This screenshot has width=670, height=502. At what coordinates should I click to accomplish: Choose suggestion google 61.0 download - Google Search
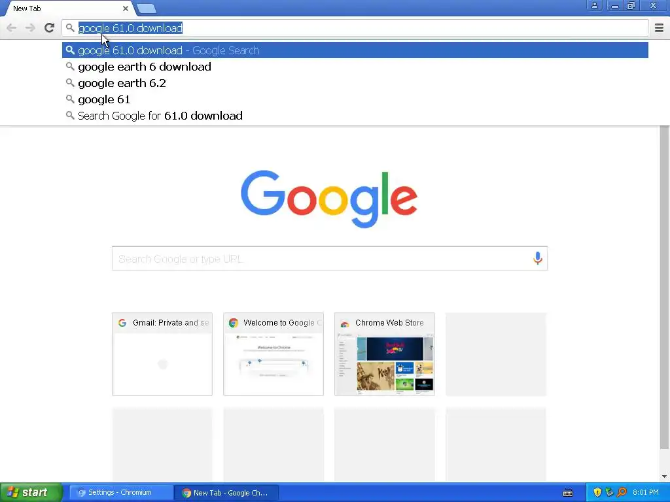point(355,50)
